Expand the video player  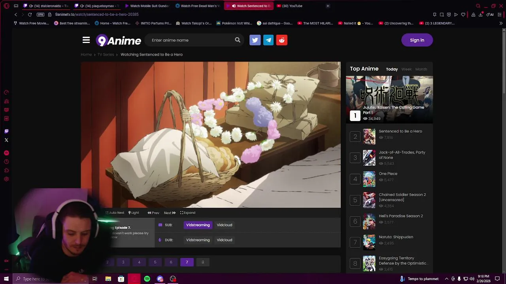click(188, 213)
